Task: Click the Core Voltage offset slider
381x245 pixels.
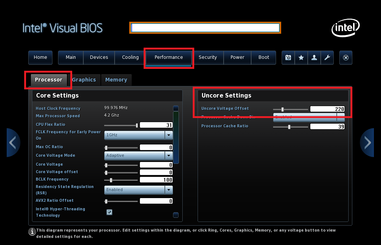Action: click(x=121, y=173)
